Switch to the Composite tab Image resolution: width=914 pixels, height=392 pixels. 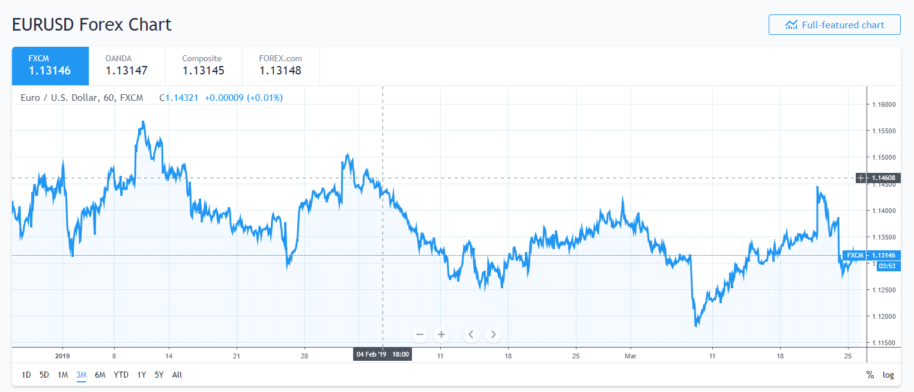point(204,66)
